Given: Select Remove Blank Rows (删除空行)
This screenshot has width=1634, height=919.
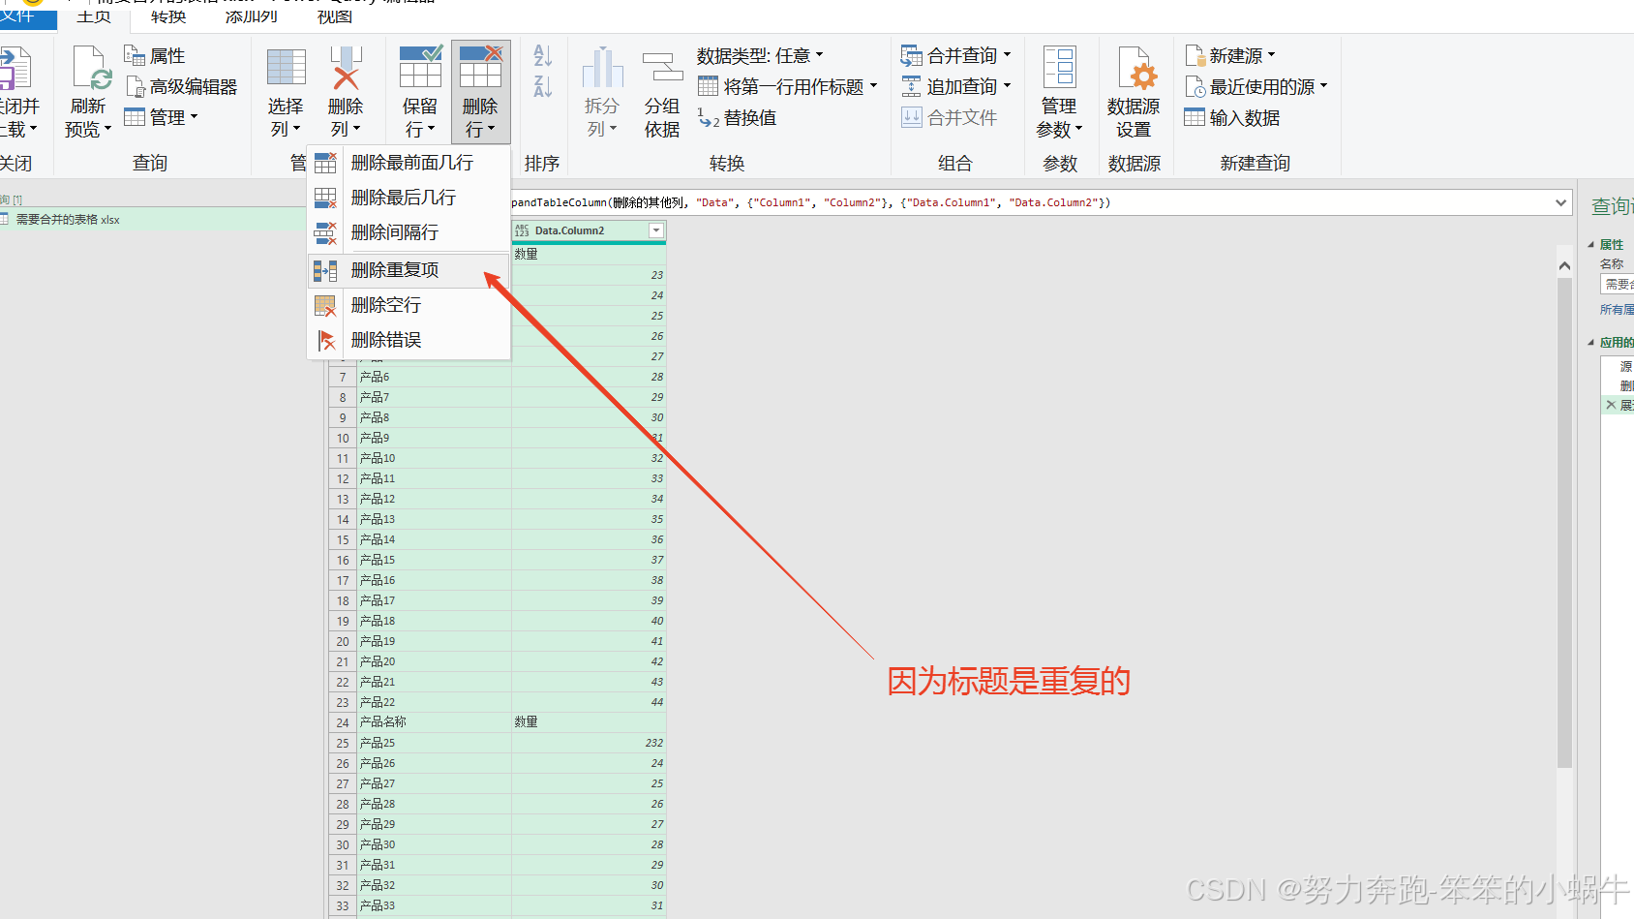Looking at the screenshot, I should pyautogui.click(x=408, y=305).
